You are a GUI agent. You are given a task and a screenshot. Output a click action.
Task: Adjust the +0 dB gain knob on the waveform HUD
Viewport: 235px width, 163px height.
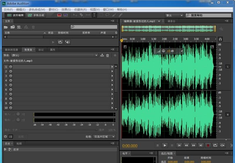point(163,51)
